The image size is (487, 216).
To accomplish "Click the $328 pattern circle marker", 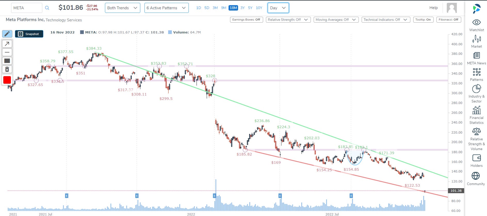I will click(215, 81).
